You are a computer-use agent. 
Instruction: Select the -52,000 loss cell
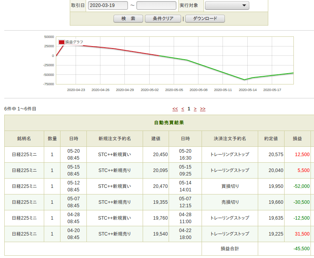[301, 186]
